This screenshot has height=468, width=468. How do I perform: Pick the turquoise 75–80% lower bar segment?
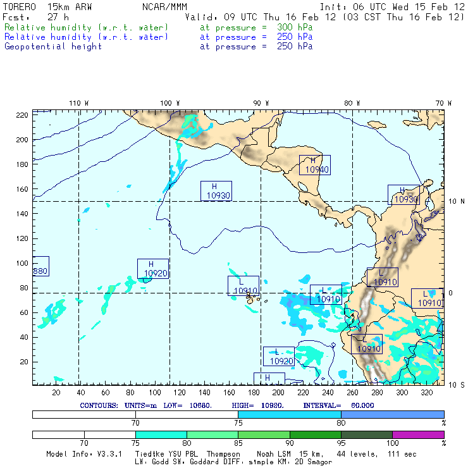161,435
